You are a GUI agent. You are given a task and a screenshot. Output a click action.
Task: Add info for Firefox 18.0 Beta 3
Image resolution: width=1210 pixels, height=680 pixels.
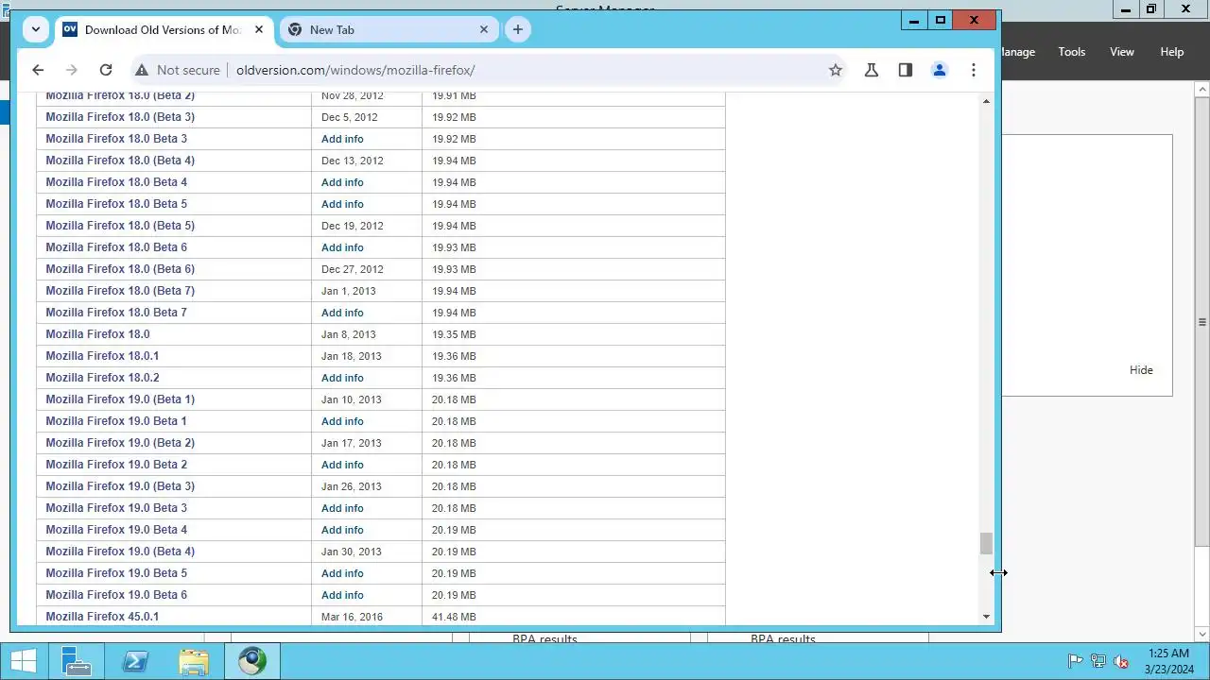[x=342, y=139]
